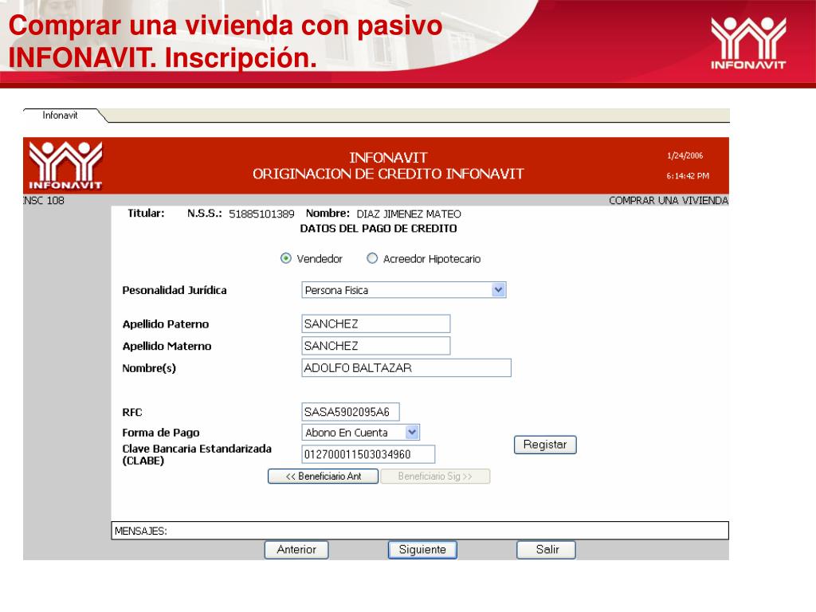Click the name DIAZ JIMENEZ MATEO
Image resolution: width=816 pixels, height=612 pixels.
coord(409,214)
